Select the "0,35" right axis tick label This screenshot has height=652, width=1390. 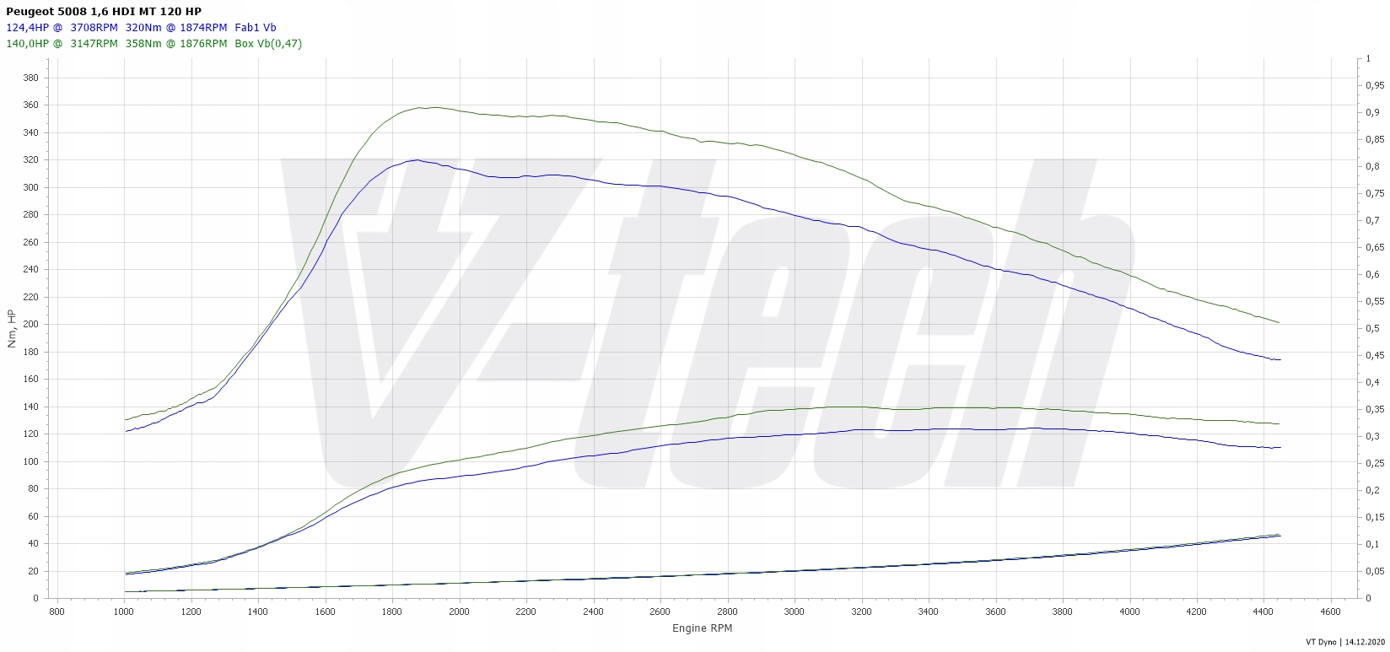click(1375, 410)
